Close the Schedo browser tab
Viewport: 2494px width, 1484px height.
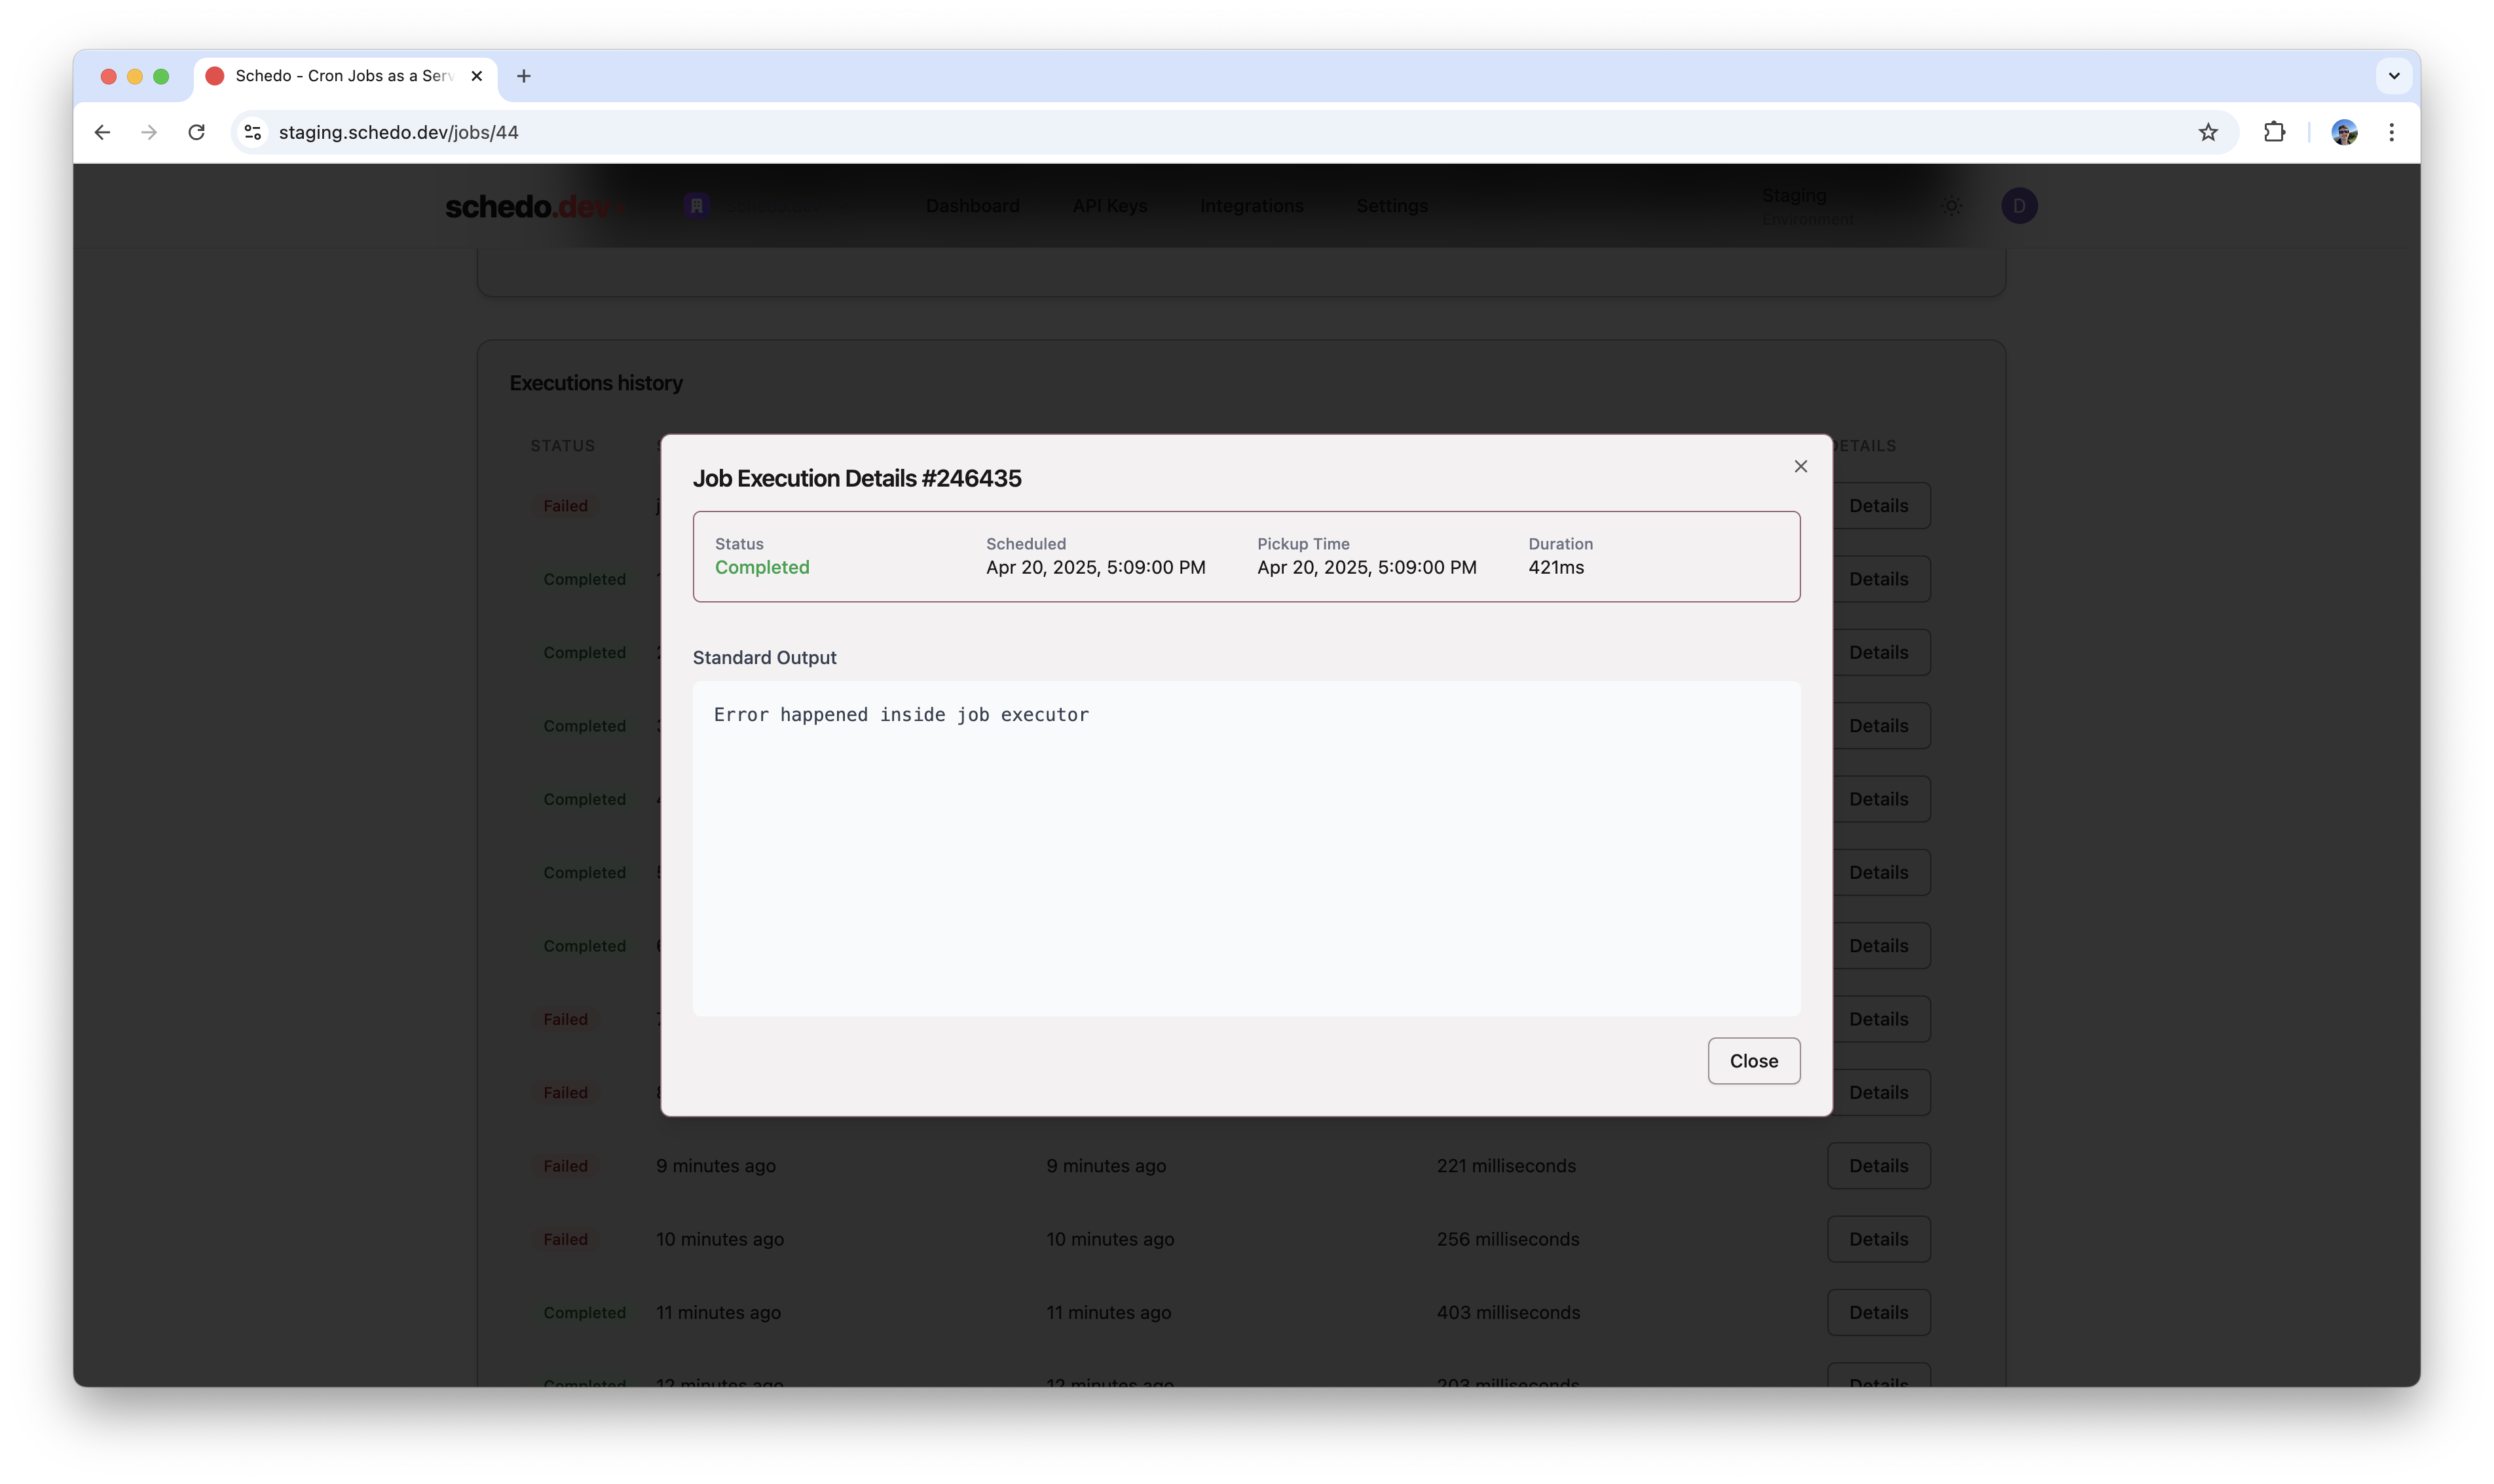(x=477, y=76)
